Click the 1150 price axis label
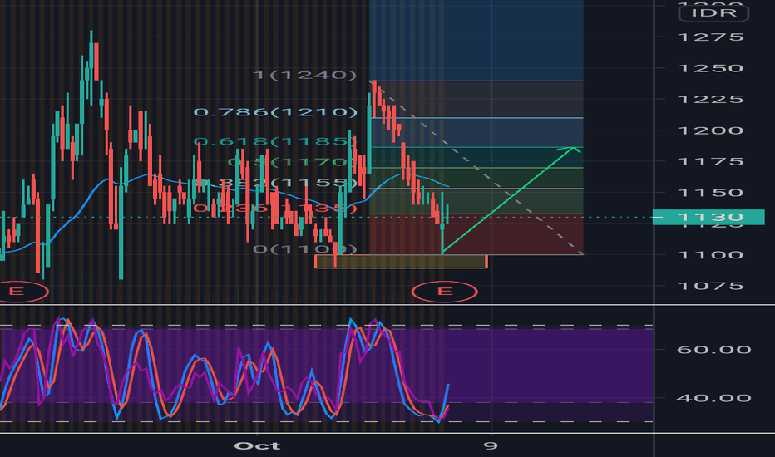 point(710,193)
